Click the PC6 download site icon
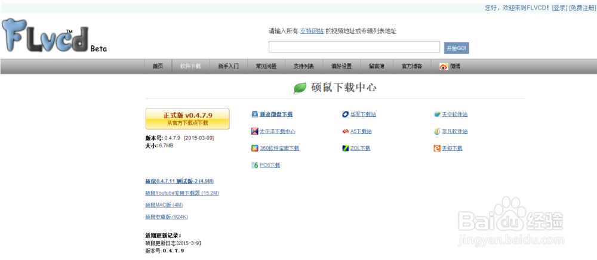The image size is (597, 260). coord(255,165)
